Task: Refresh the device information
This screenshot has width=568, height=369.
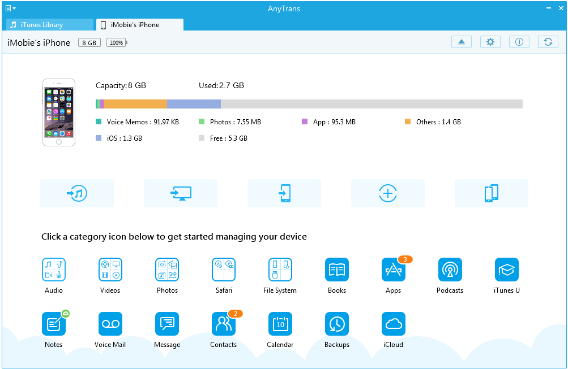Action: point(548,41)
